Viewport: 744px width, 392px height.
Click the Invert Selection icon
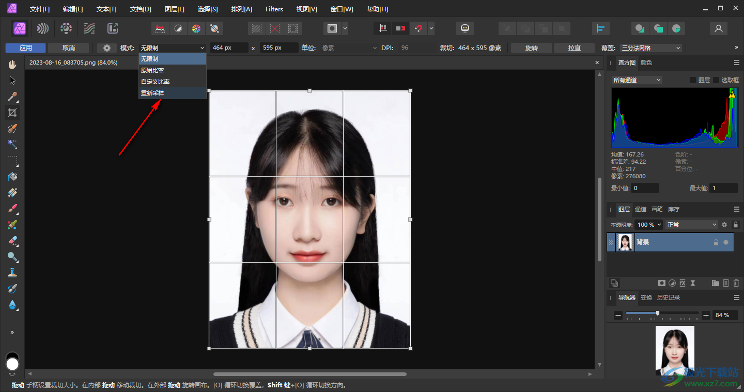(x=292, y=28)
